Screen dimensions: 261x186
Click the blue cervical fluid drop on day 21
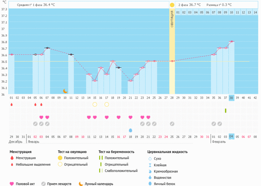pos(130,130)
